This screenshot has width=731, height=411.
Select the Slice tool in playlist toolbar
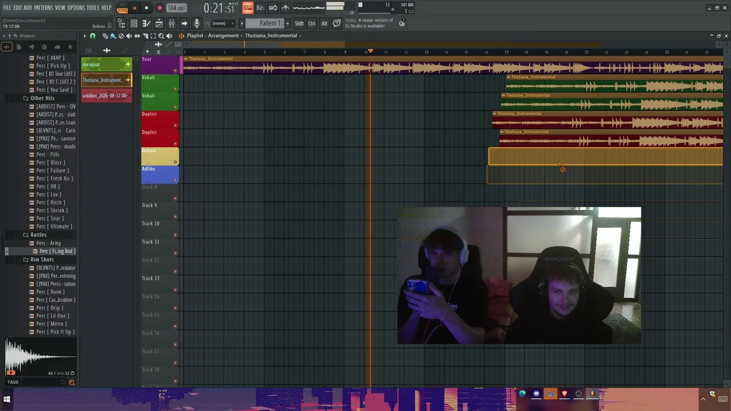tap(145, 36)
